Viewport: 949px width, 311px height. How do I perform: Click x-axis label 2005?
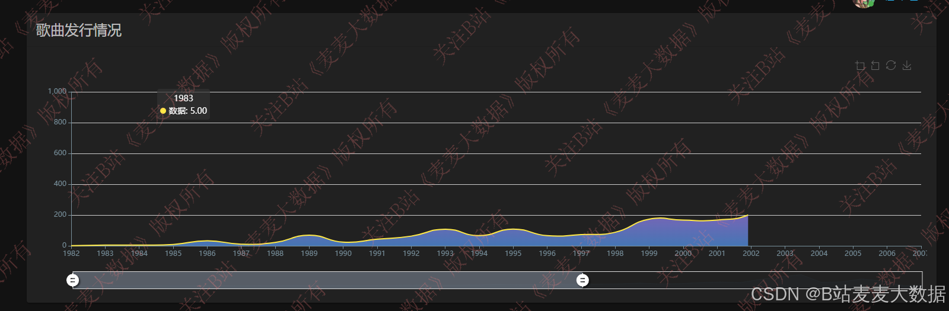click(x=853, y=253)
